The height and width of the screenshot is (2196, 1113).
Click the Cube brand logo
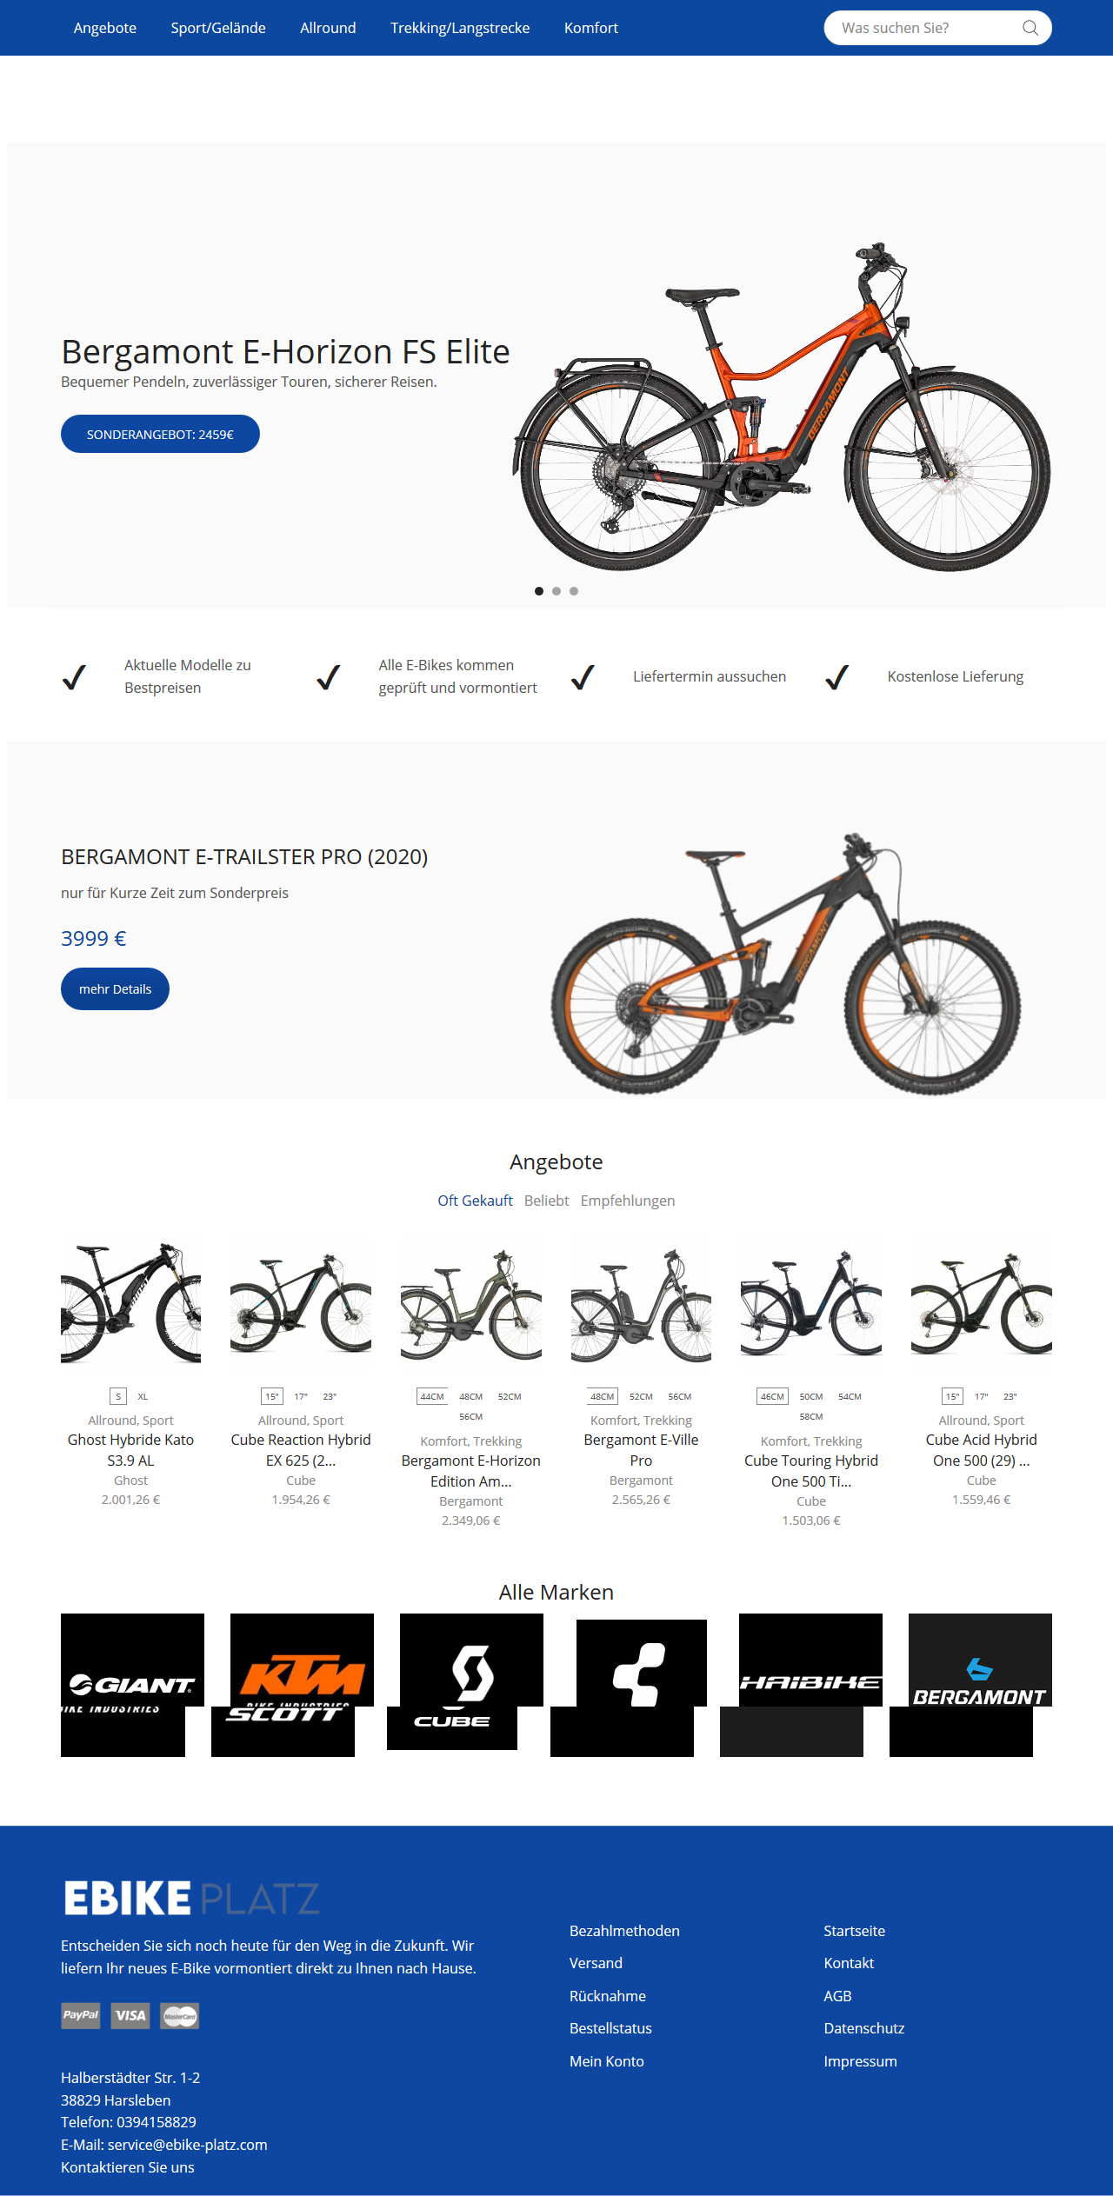(x=452, y=1727)
